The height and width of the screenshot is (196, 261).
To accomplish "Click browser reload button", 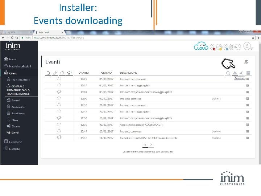I will pyautogui.click(x=12, y=38).
